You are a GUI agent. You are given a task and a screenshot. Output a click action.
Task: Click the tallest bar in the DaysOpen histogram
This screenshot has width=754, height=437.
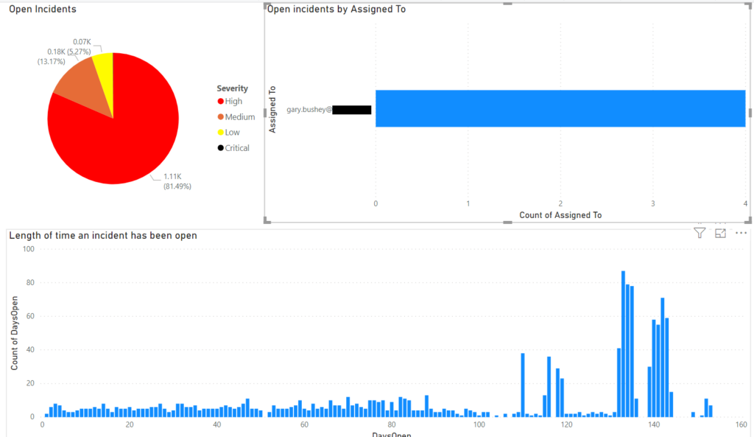tap(623, 343)
